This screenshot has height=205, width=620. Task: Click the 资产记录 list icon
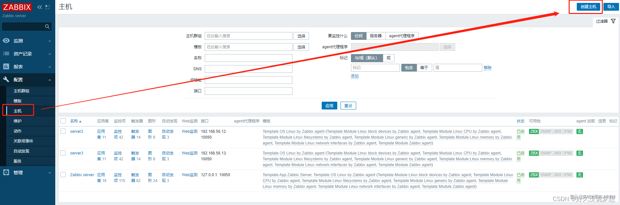tap(6, 53)
